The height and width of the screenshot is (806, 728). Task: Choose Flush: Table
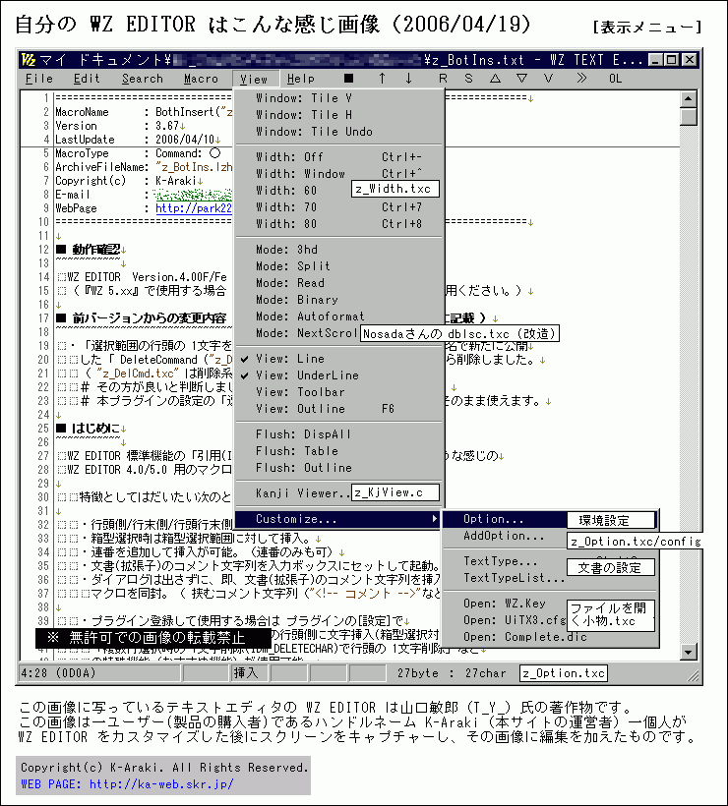coord(339,451)
